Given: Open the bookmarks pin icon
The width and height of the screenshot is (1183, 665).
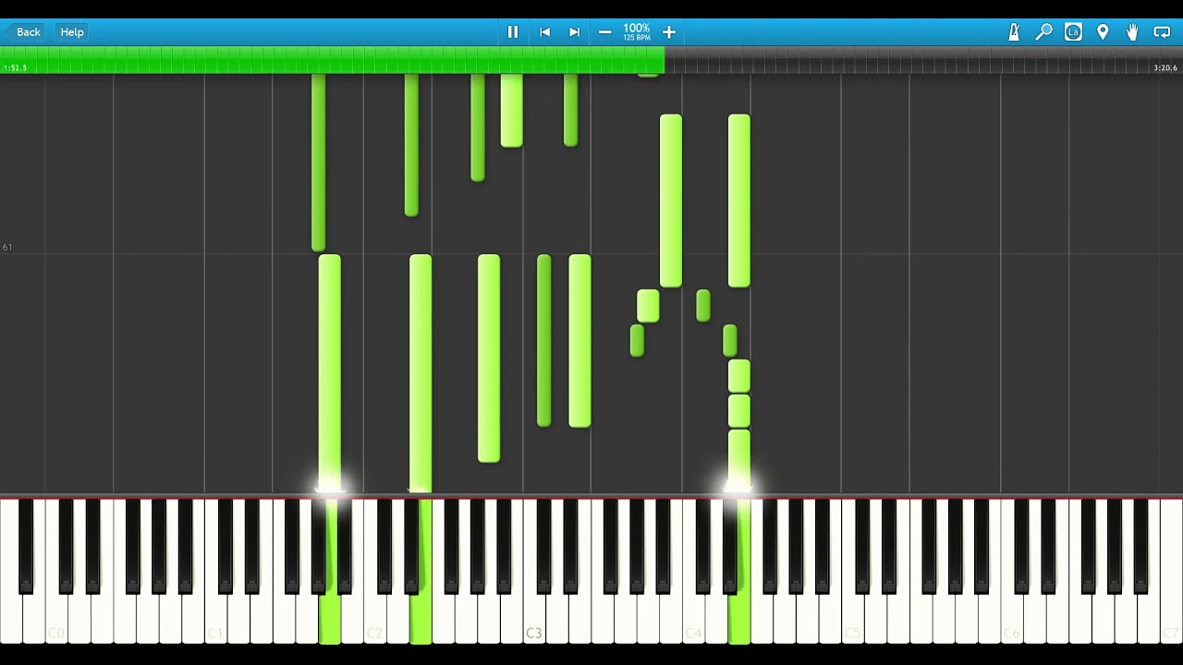Looking at the screenshot, I should [1103, 32].
